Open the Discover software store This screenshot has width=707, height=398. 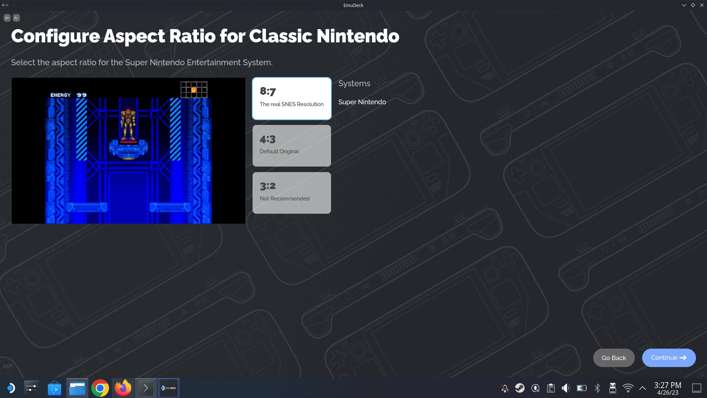[x=54, y=388]
